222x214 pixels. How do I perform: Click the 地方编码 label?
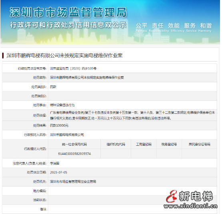[x=40, y=191]
